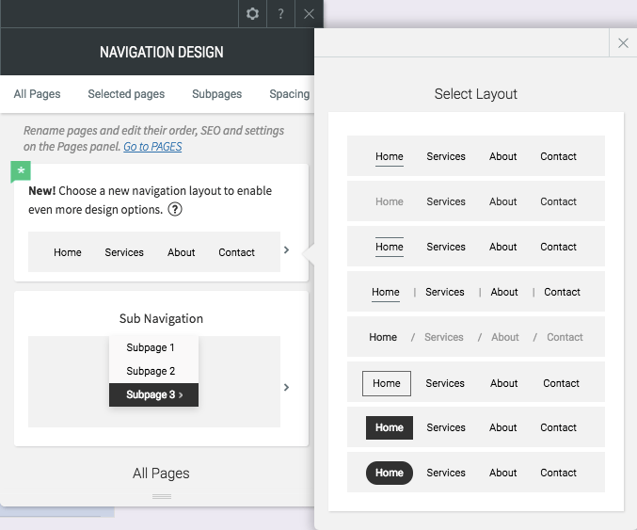
Task: Close the Navigation Design panel
Action: coord(309,14)
